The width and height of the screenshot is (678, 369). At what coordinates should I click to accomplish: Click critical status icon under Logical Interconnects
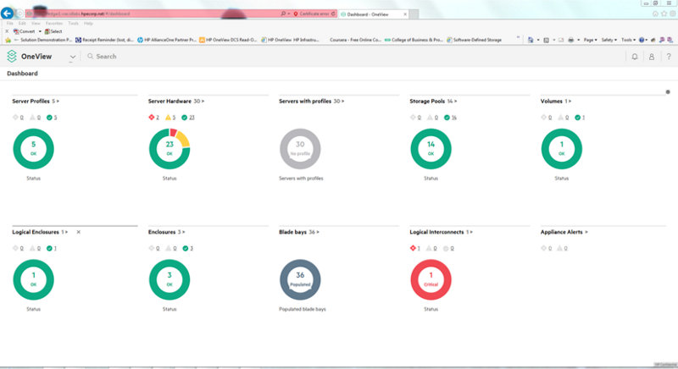click(414, 248)
